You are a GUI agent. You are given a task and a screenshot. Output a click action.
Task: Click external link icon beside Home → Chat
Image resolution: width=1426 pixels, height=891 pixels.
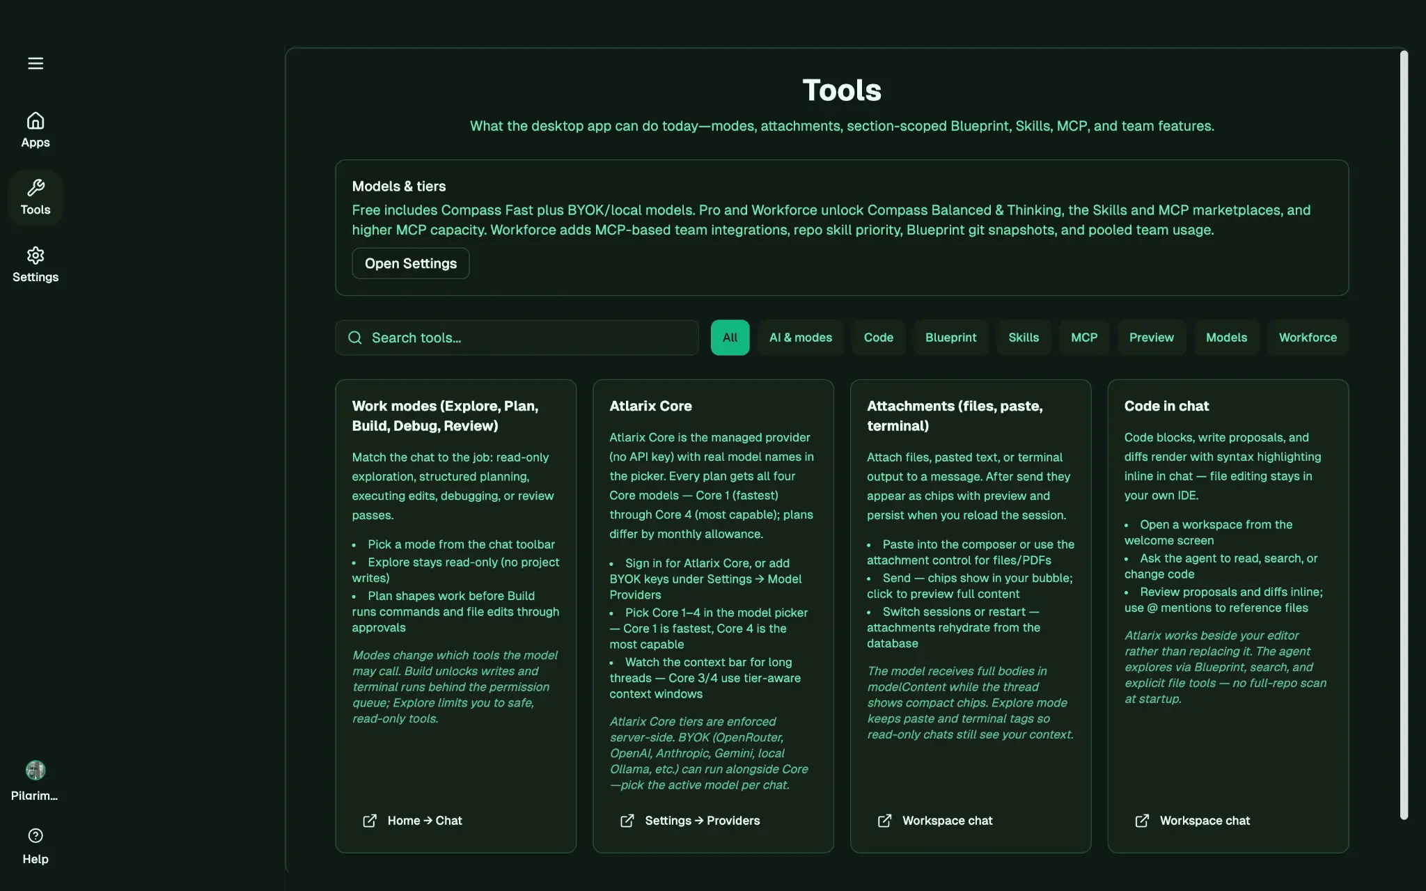click(x=370, y=821)
